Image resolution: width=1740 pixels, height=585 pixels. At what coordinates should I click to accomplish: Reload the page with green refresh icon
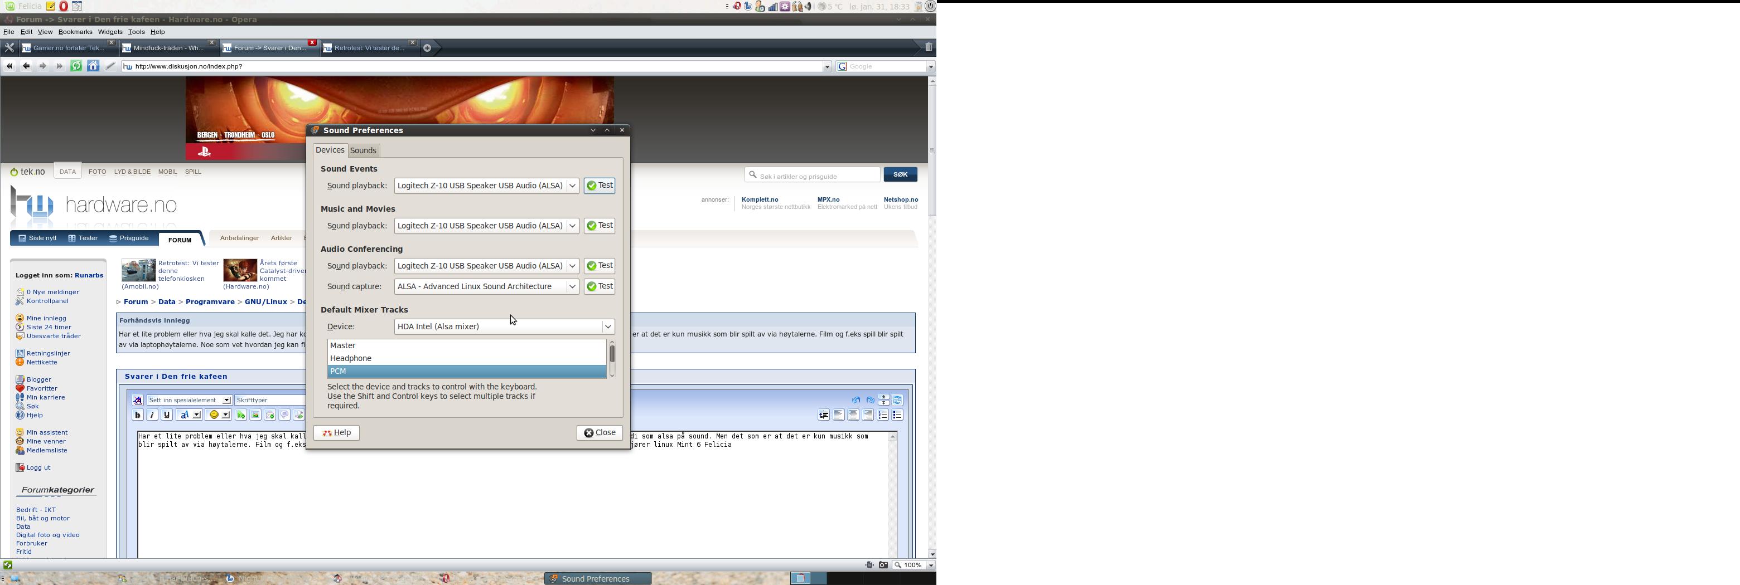pos(76,66)
